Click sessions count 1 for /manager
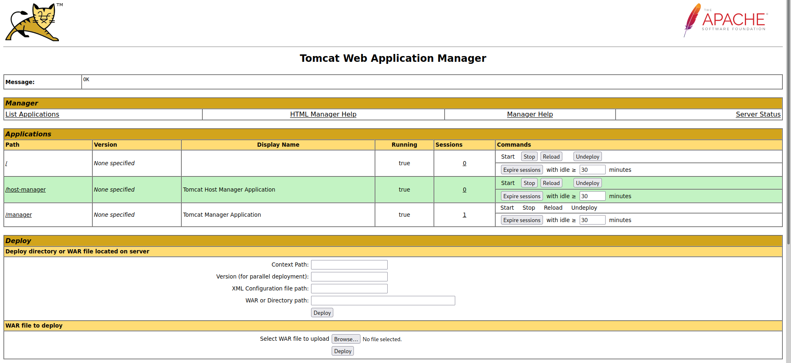The height and width of the screenshot is (363, 791). click(x=464, y=215)
